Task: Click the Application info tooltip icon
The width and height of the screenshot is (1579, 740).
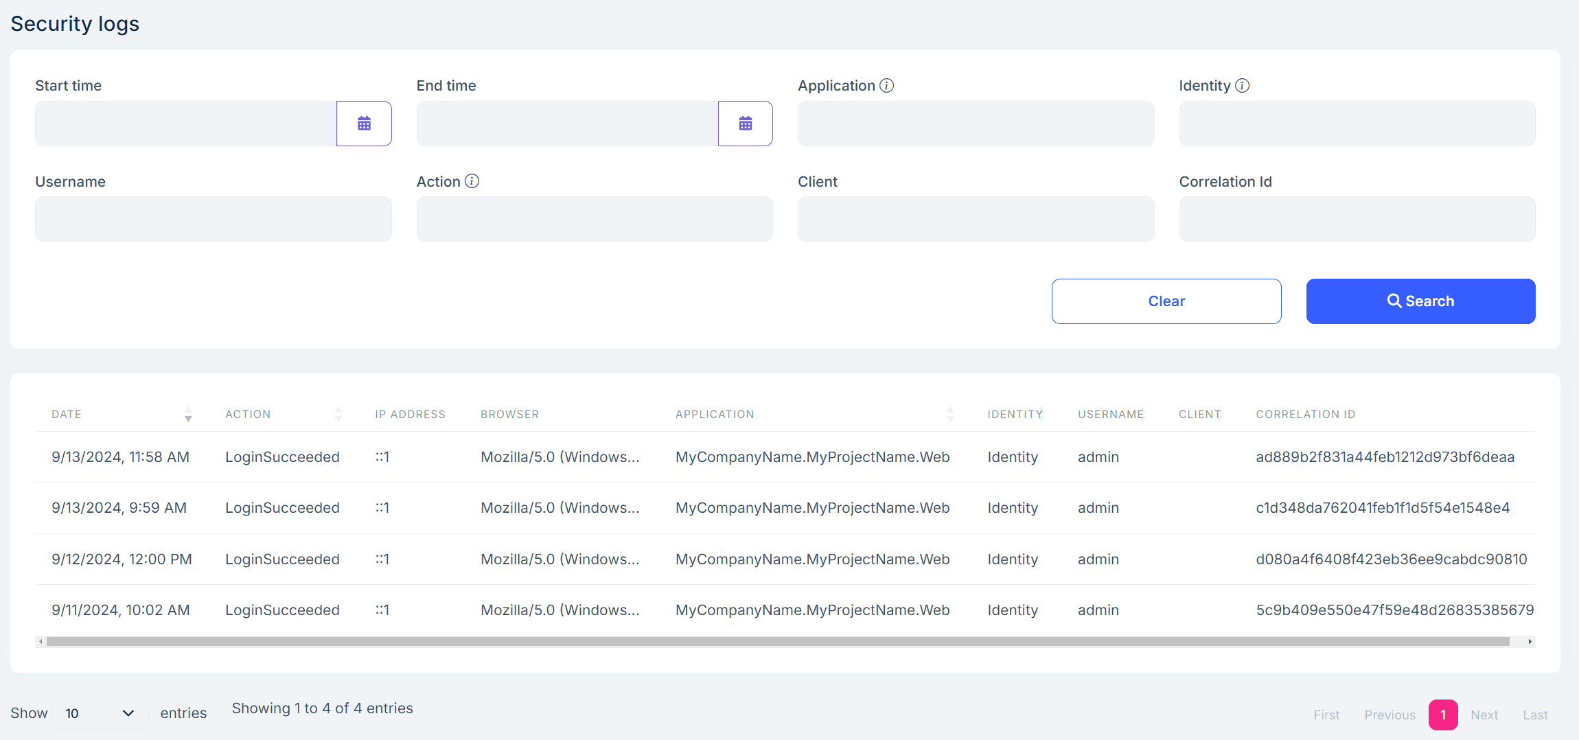Action: pos(888,85)
